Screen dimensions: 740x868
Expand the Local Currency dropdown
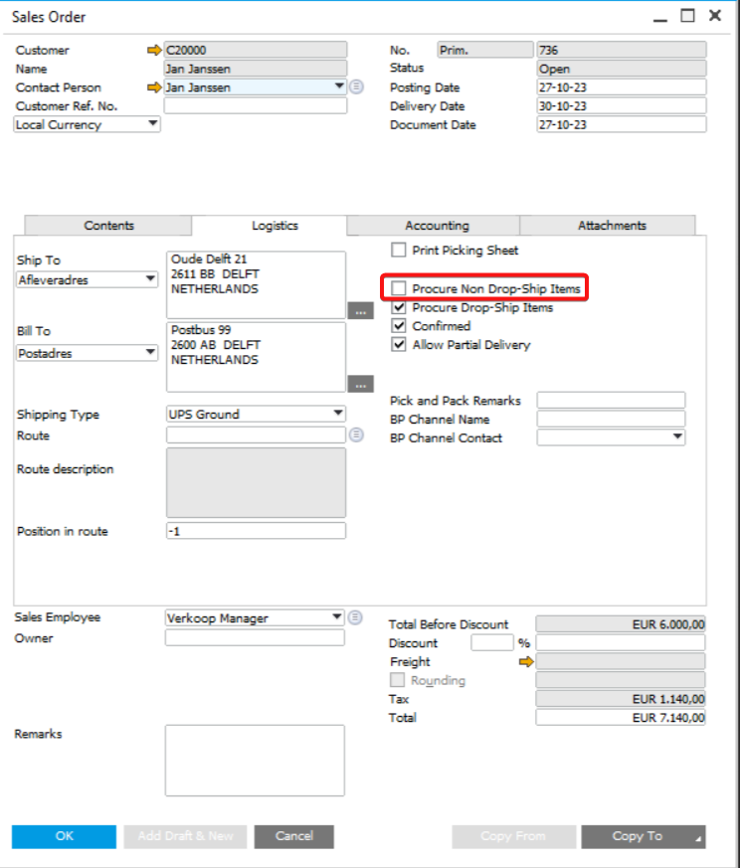(x=152, y=124)
